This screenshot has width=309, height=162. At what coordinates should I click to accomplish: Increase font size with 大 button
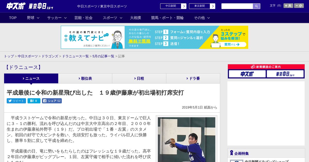pyautogui.click(x=288, y=6)
